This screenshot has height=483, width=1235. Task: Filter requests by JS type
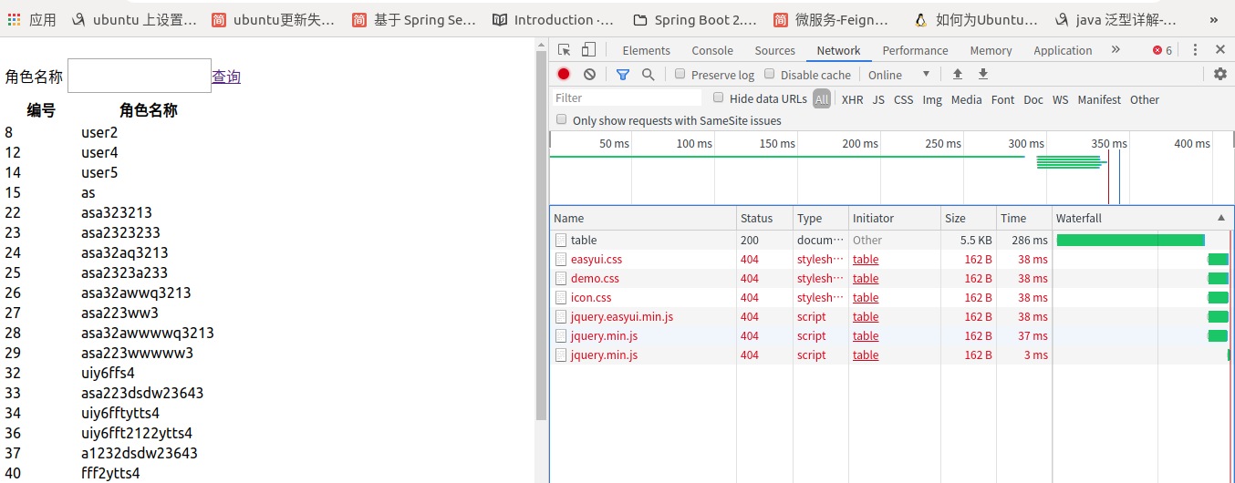tap(878, 99)
